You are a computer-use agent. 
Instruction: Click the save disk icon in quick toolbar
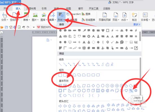coord(6,27)
